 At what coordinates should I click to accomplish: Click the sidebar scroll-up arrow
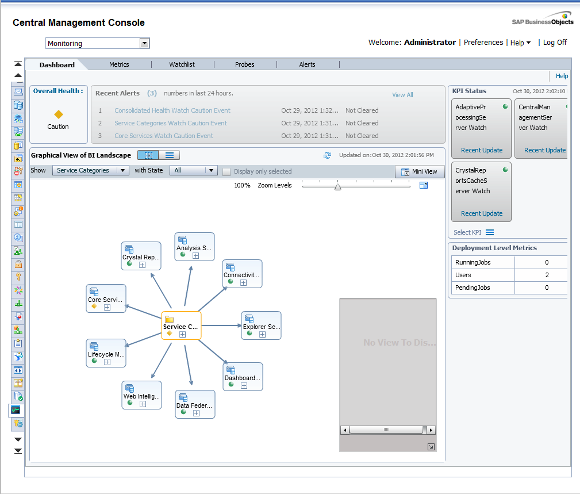point(18,75)
